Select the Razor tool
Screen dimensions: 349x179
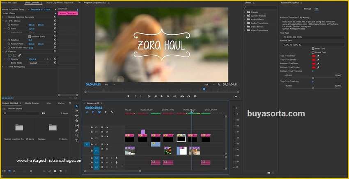pos(77,120)
